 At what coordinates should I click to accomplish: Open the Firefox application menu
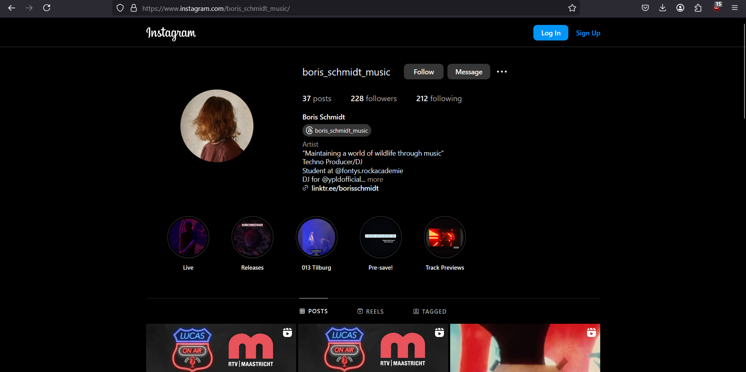734,8
